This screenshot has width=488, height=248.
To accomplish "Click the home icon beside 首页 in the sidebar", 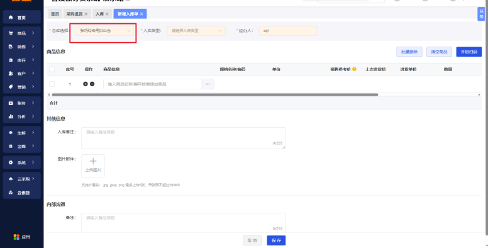I will (x=11, y=18).
